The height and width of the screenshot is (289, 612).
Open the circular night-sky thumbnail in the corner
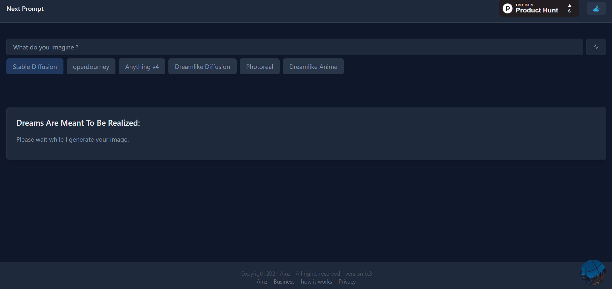click(593, 272)
